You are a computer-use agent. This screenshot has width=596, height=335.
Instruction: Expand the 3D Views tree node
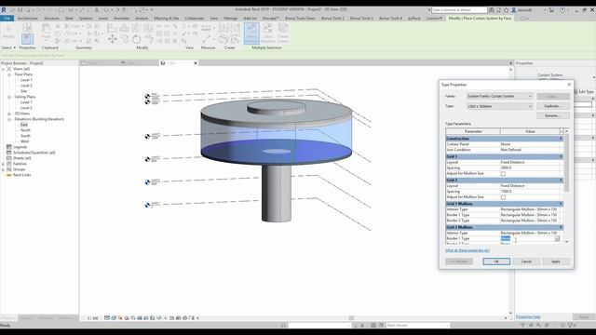click(9, 114)
